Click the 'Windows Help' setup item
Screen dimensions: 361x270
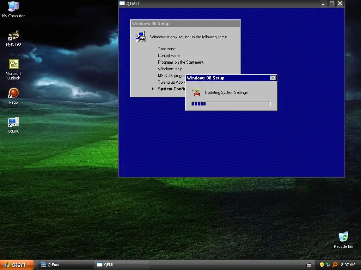[x=170, y=69]
